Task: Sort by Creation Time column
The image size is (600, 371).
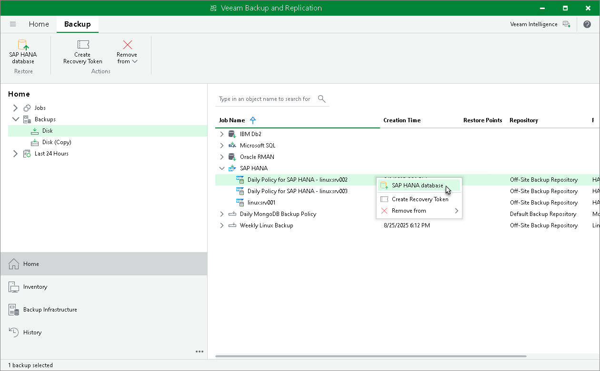Action: tap(402, 120)
